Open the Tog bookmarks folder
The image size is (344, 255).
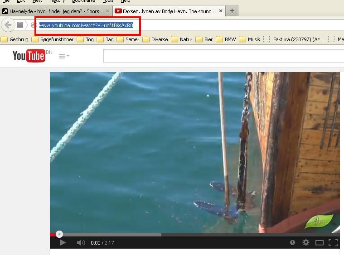pos(85,39)
